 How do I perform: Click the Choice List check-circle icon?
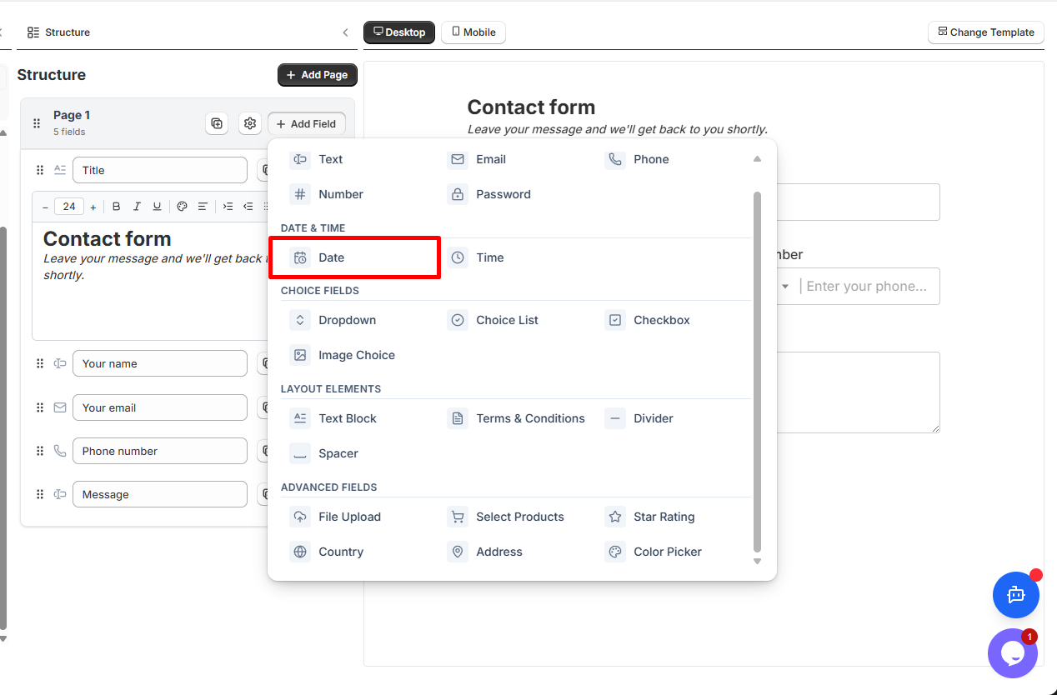pyautogui.click(x=458, y=320)
